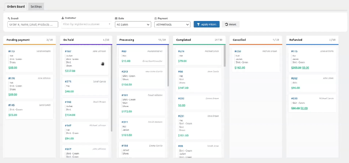Open order #80 by Muhammad Ali
The image size is (349, 163).
pyautogui.click(x=142, y=56)
